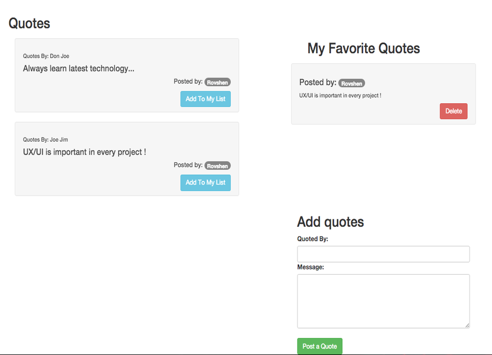Click Rovshen badge on Don Joe quote

218,82
